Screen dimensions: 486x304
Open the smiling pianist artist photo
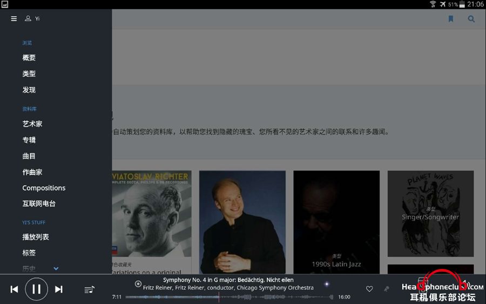click(x=242, y=222)
